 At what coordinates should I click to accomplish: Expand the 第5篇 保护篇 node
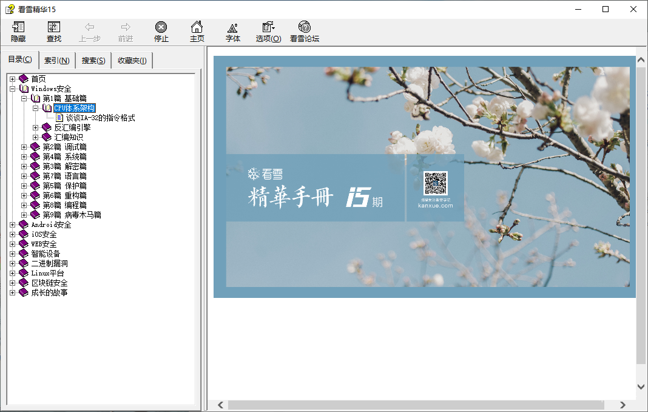tap(24, 186)
